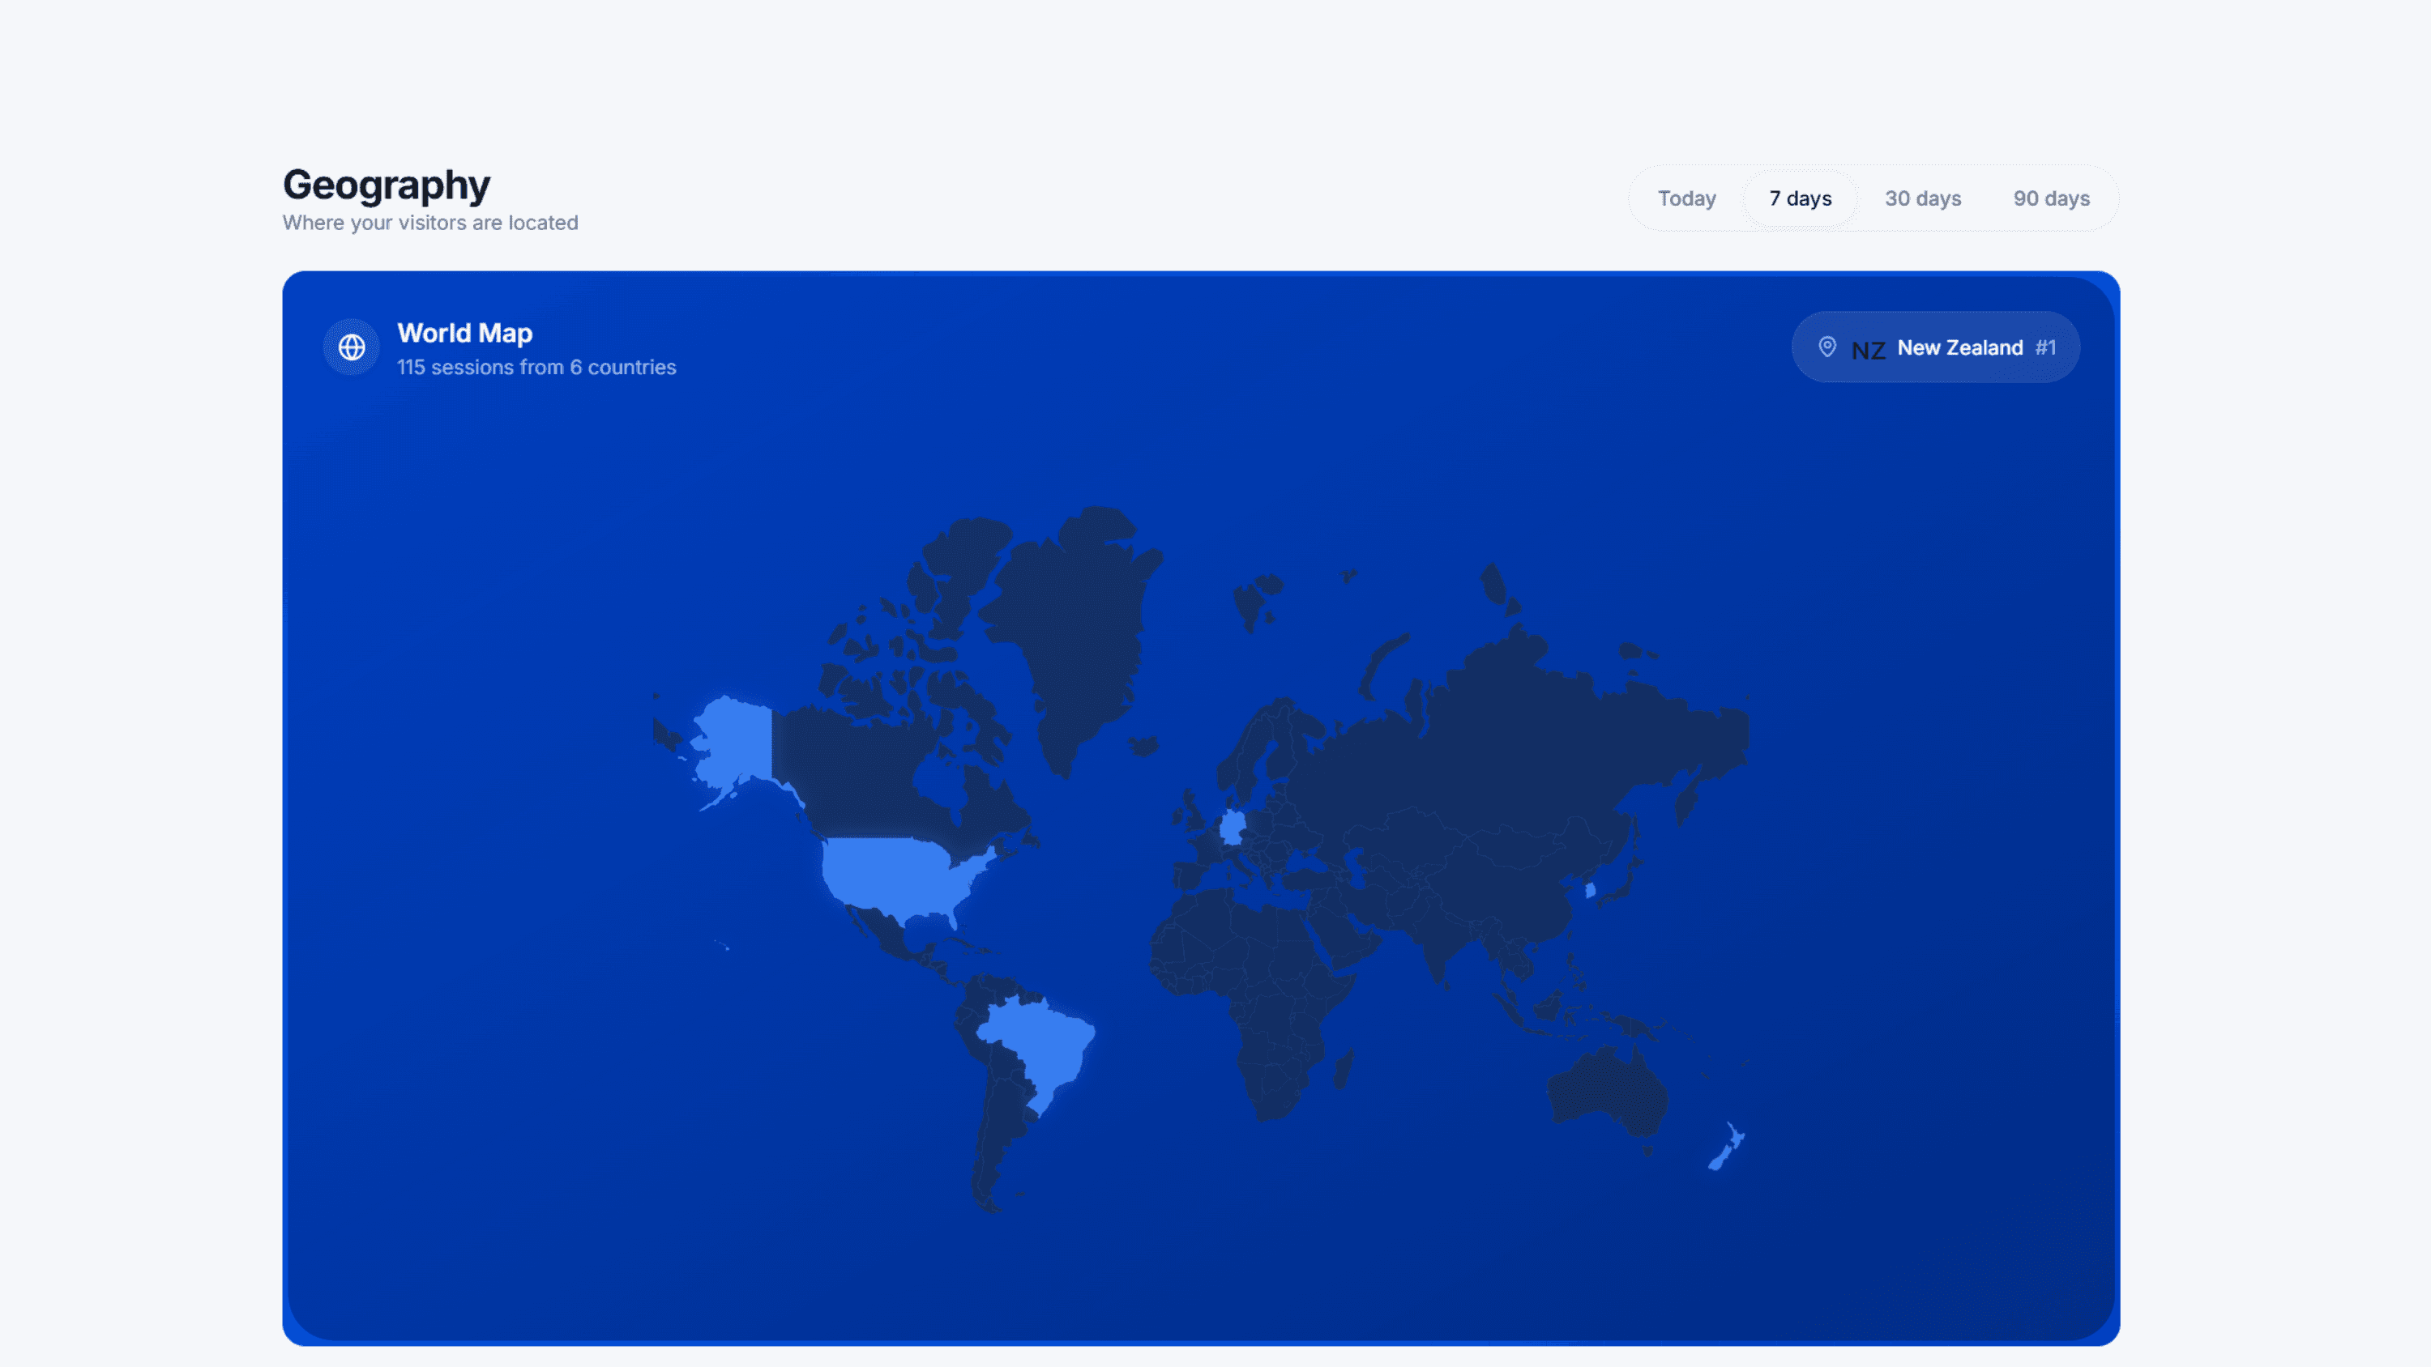Select the 7 days time range
The image size is (2431, 1367).
click(x=1800, y=199)
